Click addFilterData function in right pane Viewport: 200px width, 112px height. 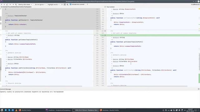[x=129, y=70]
